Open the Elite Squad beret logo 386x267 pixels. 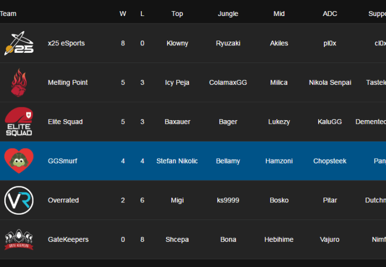pyautogui.click(x=19, y=122)
